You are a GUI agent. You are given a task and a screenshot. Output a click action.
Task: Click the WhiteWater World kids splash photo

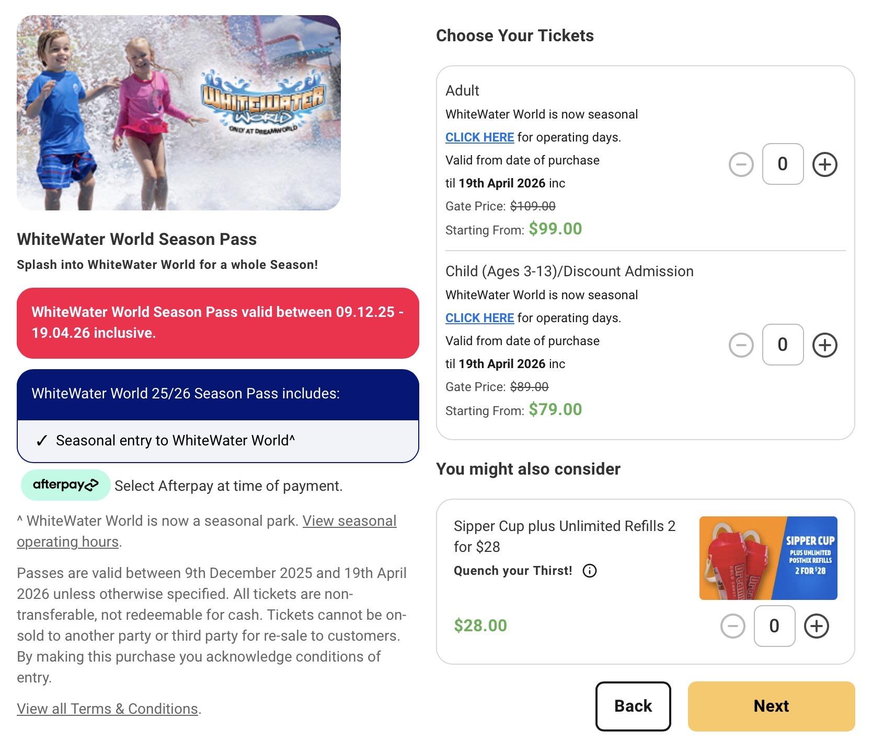[x=178, y=113]
